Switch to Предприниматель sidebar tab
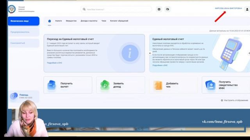 coord(23,32)
